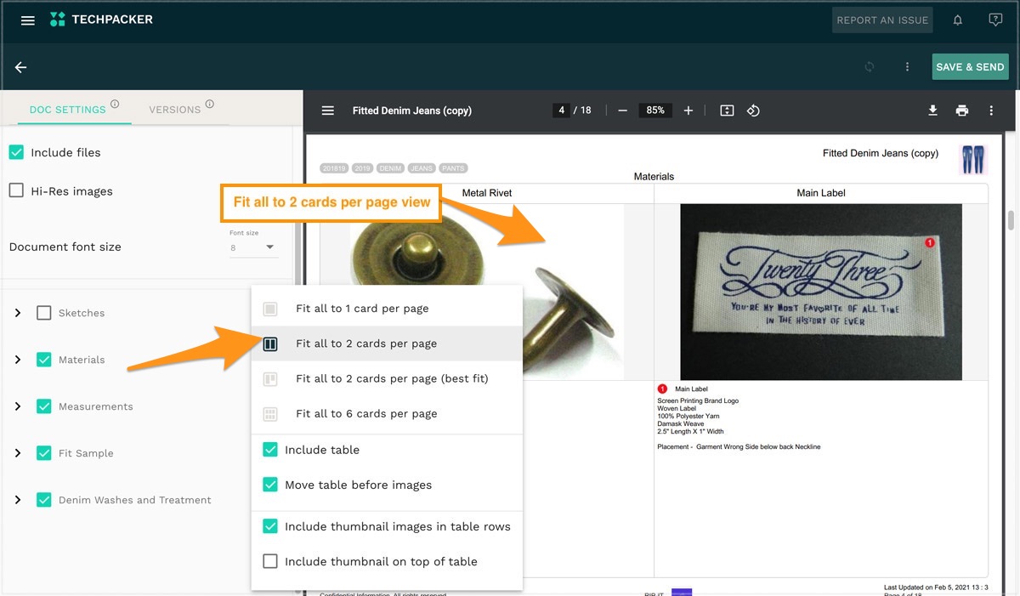1020x596 pixels.
Task: Open the help chat bubble icon
Action: point(995,20)
